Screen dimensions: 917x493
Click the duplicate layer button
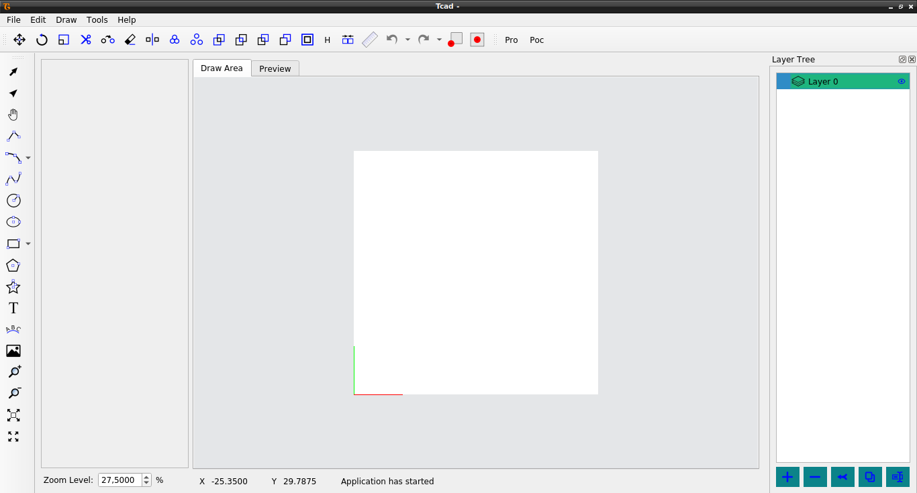click(x=870, y=477)
